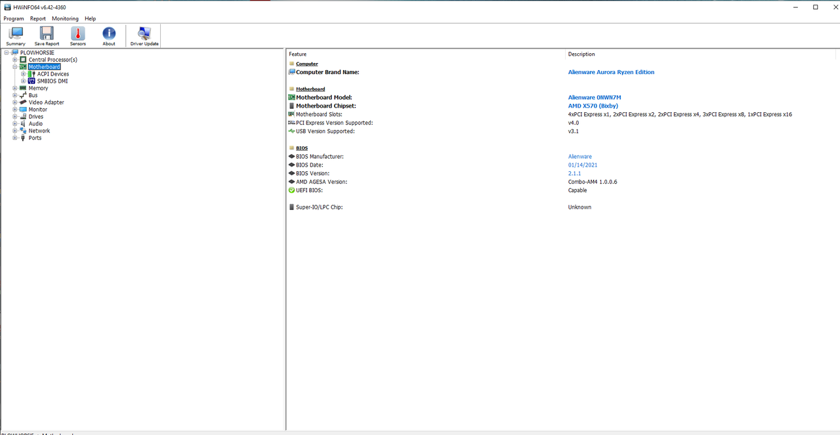Expand the Bus node
840x435 pixels.
point(14,95)
